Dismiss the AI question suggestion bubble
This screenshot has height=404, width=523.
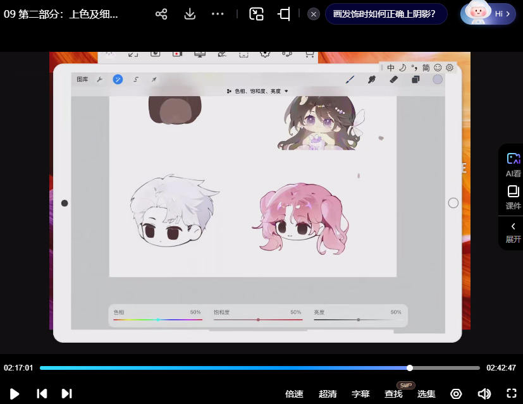313,14
